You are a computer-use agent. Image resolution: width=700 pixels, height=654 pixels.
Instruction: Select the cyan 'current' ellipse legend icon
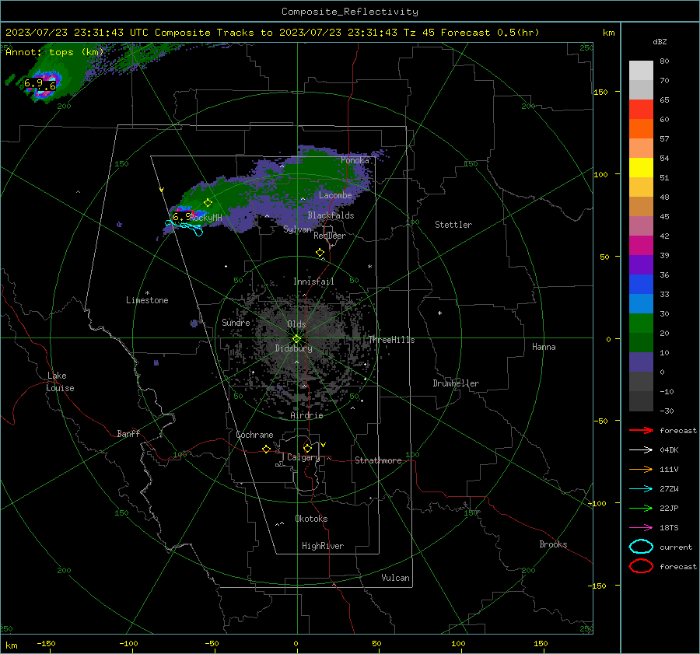pyautogui.click(x=641, y=547)
